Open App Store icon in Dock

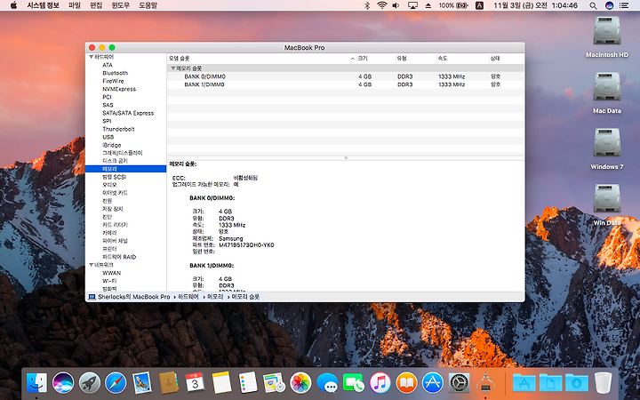point(433,383)
